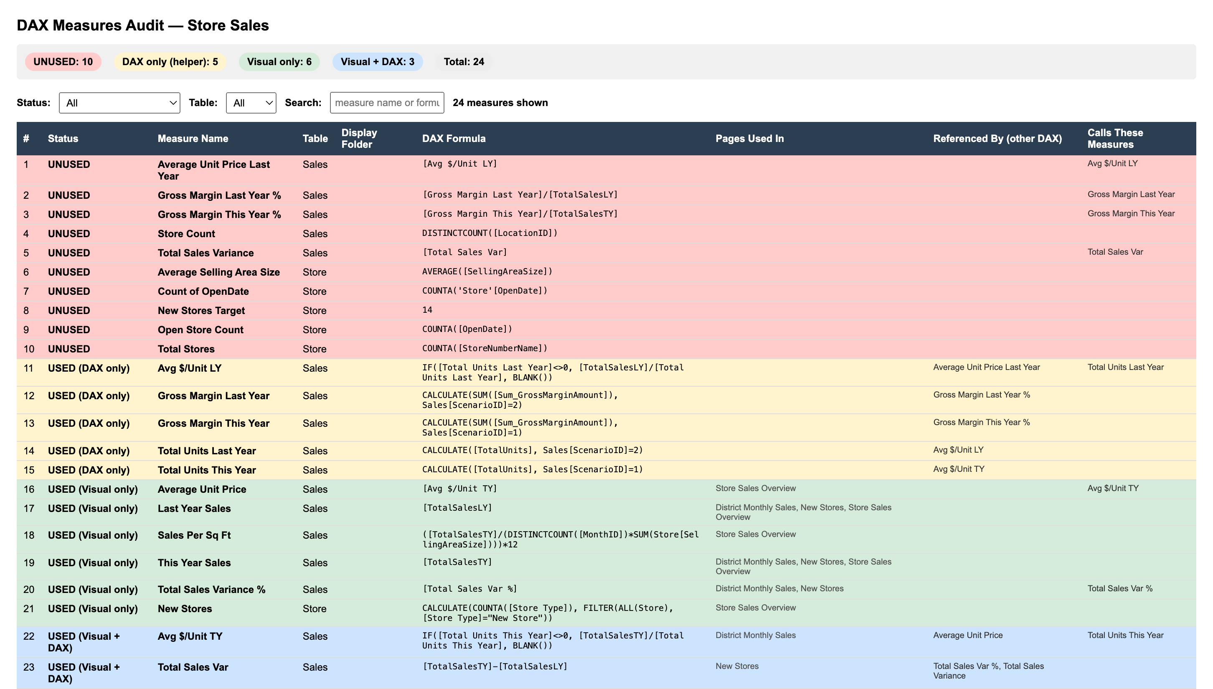
Task: Click inside the measure search input
Action: (387, 103)
